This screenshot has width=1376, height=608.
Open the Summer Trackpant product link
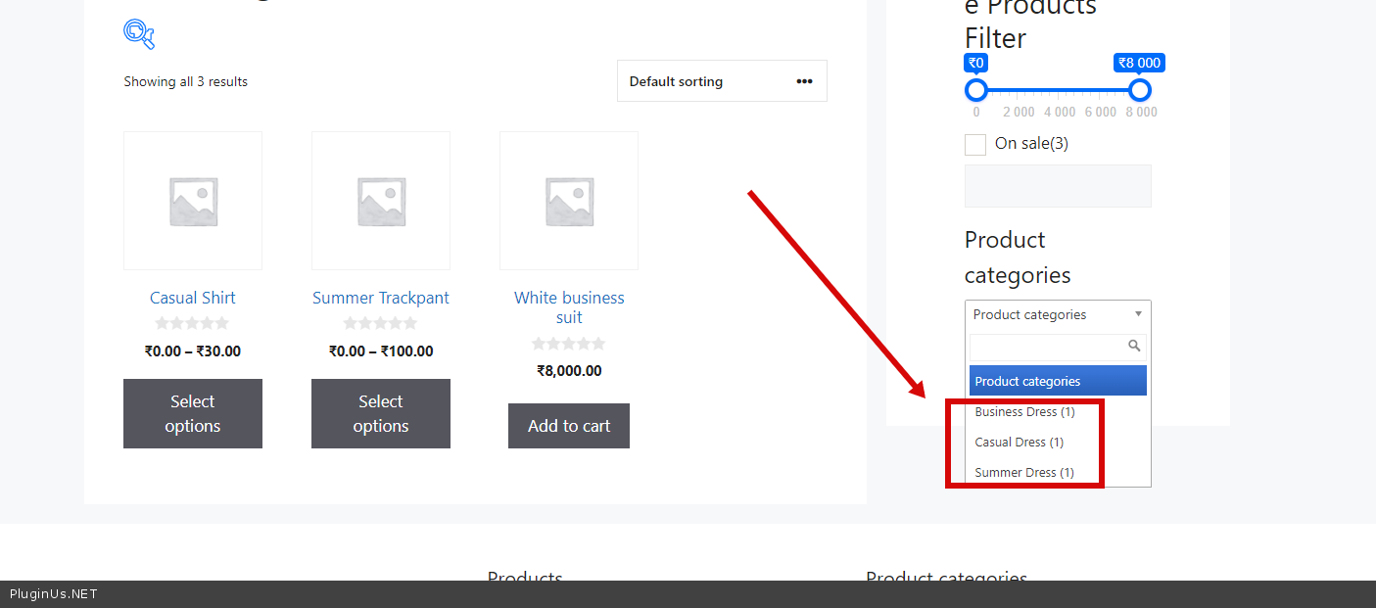tap(381, 298)
